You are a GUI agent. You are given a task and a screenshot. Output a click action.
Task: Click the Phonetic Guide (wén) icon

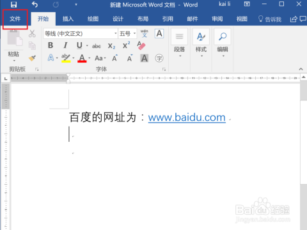click(x=145, y=33)
